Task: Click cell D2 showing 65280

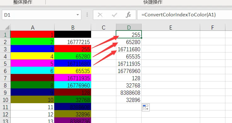Action: (x=129, y=42)
